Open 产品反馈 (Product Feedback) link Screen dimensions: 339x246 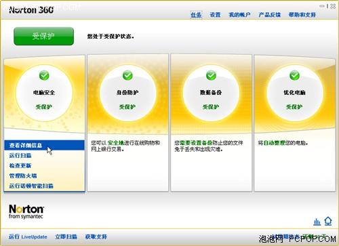270,15
